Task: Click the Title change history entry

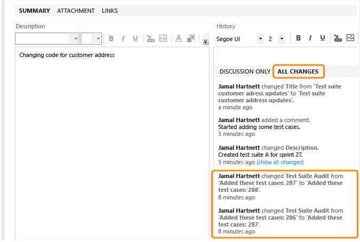Action: point(279,96)
